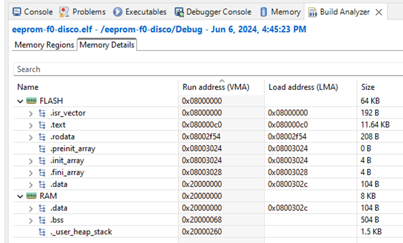Click the Debugger Console tab icon

[x=179, y=12]
